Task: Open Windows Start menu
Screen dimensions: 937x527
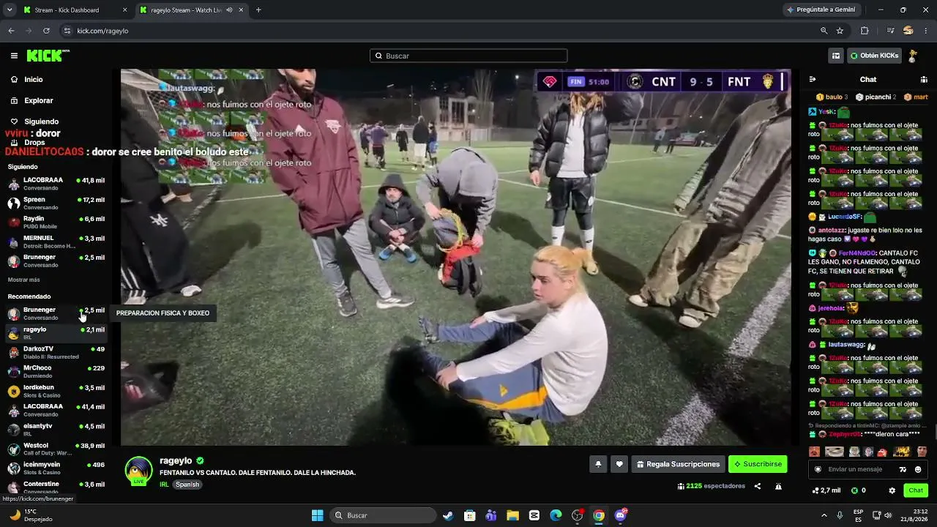Action: click(317, 515)
